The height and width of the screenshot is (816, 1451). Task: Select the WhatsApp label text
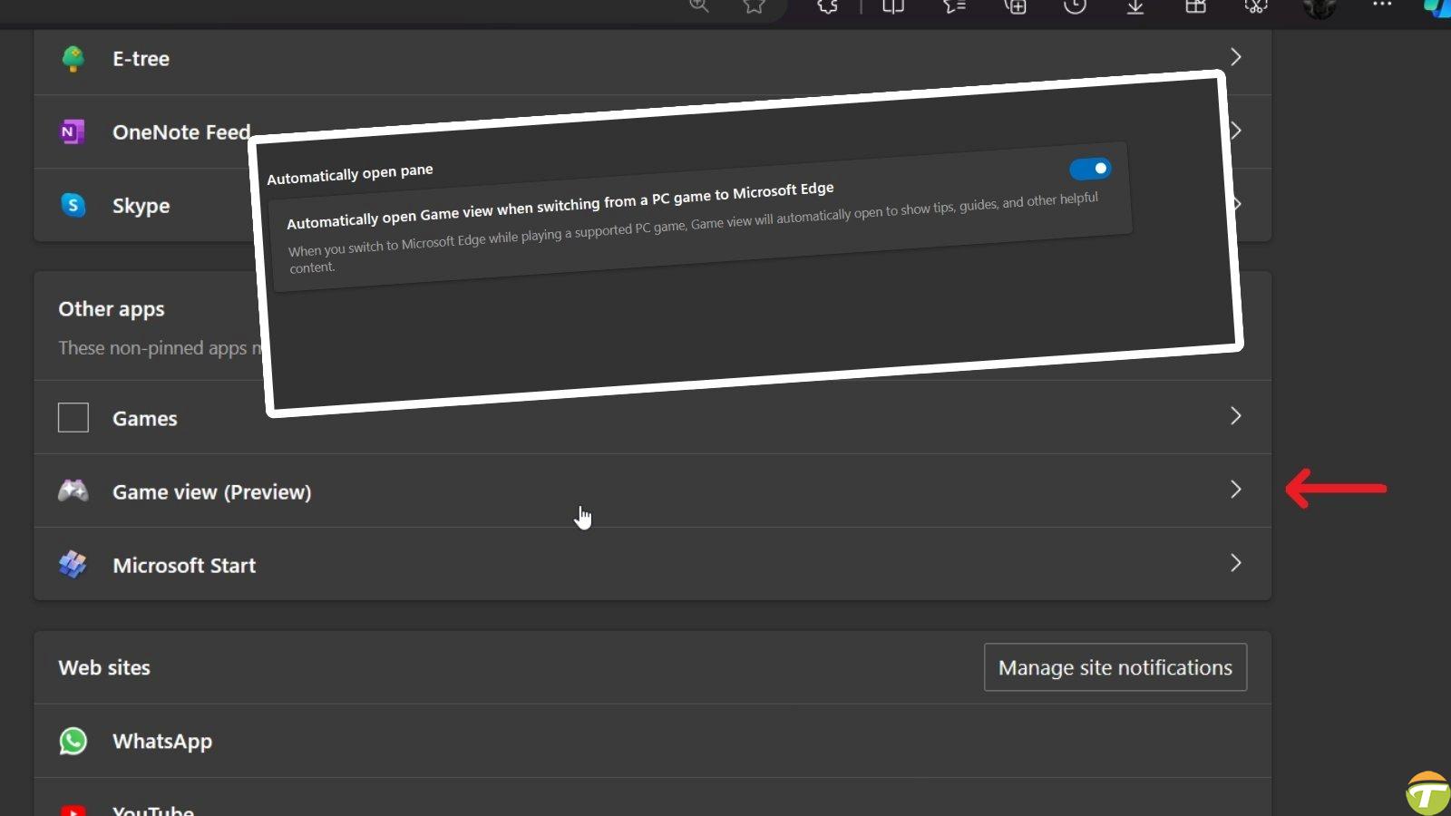pos(162,742)
